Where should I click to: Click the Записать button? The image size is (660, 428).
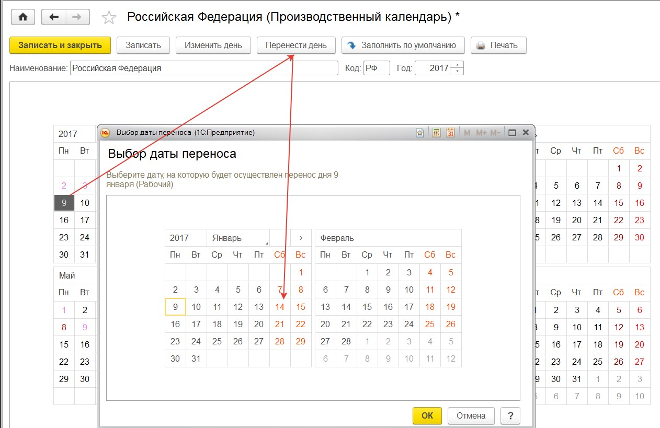143,45
